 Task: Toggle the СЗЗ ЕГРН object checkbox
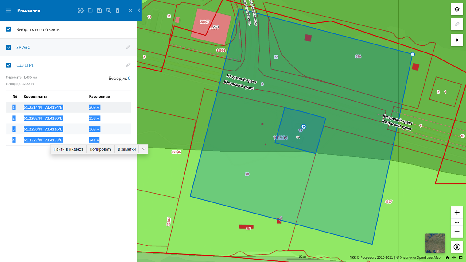coord(9,65)
